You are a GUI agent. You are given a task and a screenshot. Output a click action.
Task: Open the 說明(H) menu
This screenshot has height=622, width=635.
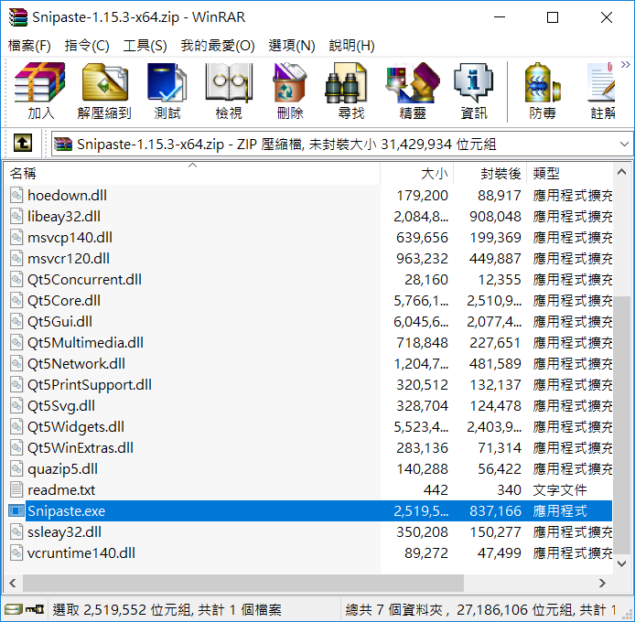(351, 46)
